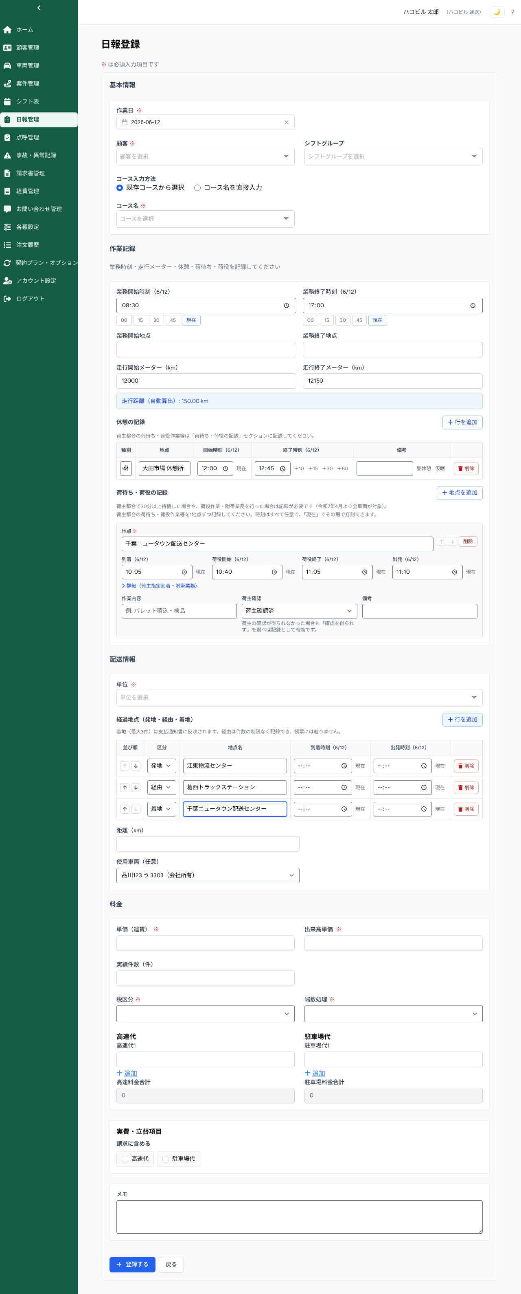Click 行を追加 in 休憩の記録

tap(462, 423)
